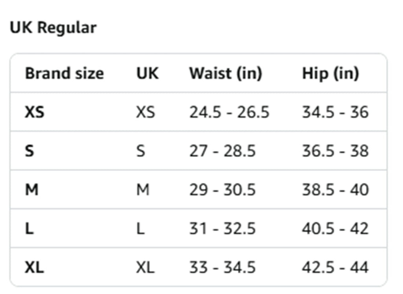Click the Waist (in) column header
This screenshot has height=294, width=403.
click(x=226, y=74)
